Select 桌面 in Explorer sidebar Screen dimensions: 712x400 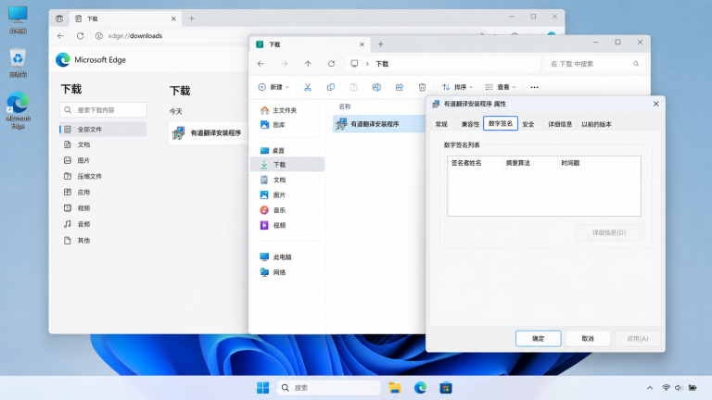(287, 151)
